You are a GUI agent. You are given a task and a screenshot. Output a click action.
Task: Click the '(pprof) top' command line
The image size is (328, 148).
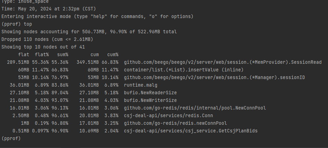17,24
